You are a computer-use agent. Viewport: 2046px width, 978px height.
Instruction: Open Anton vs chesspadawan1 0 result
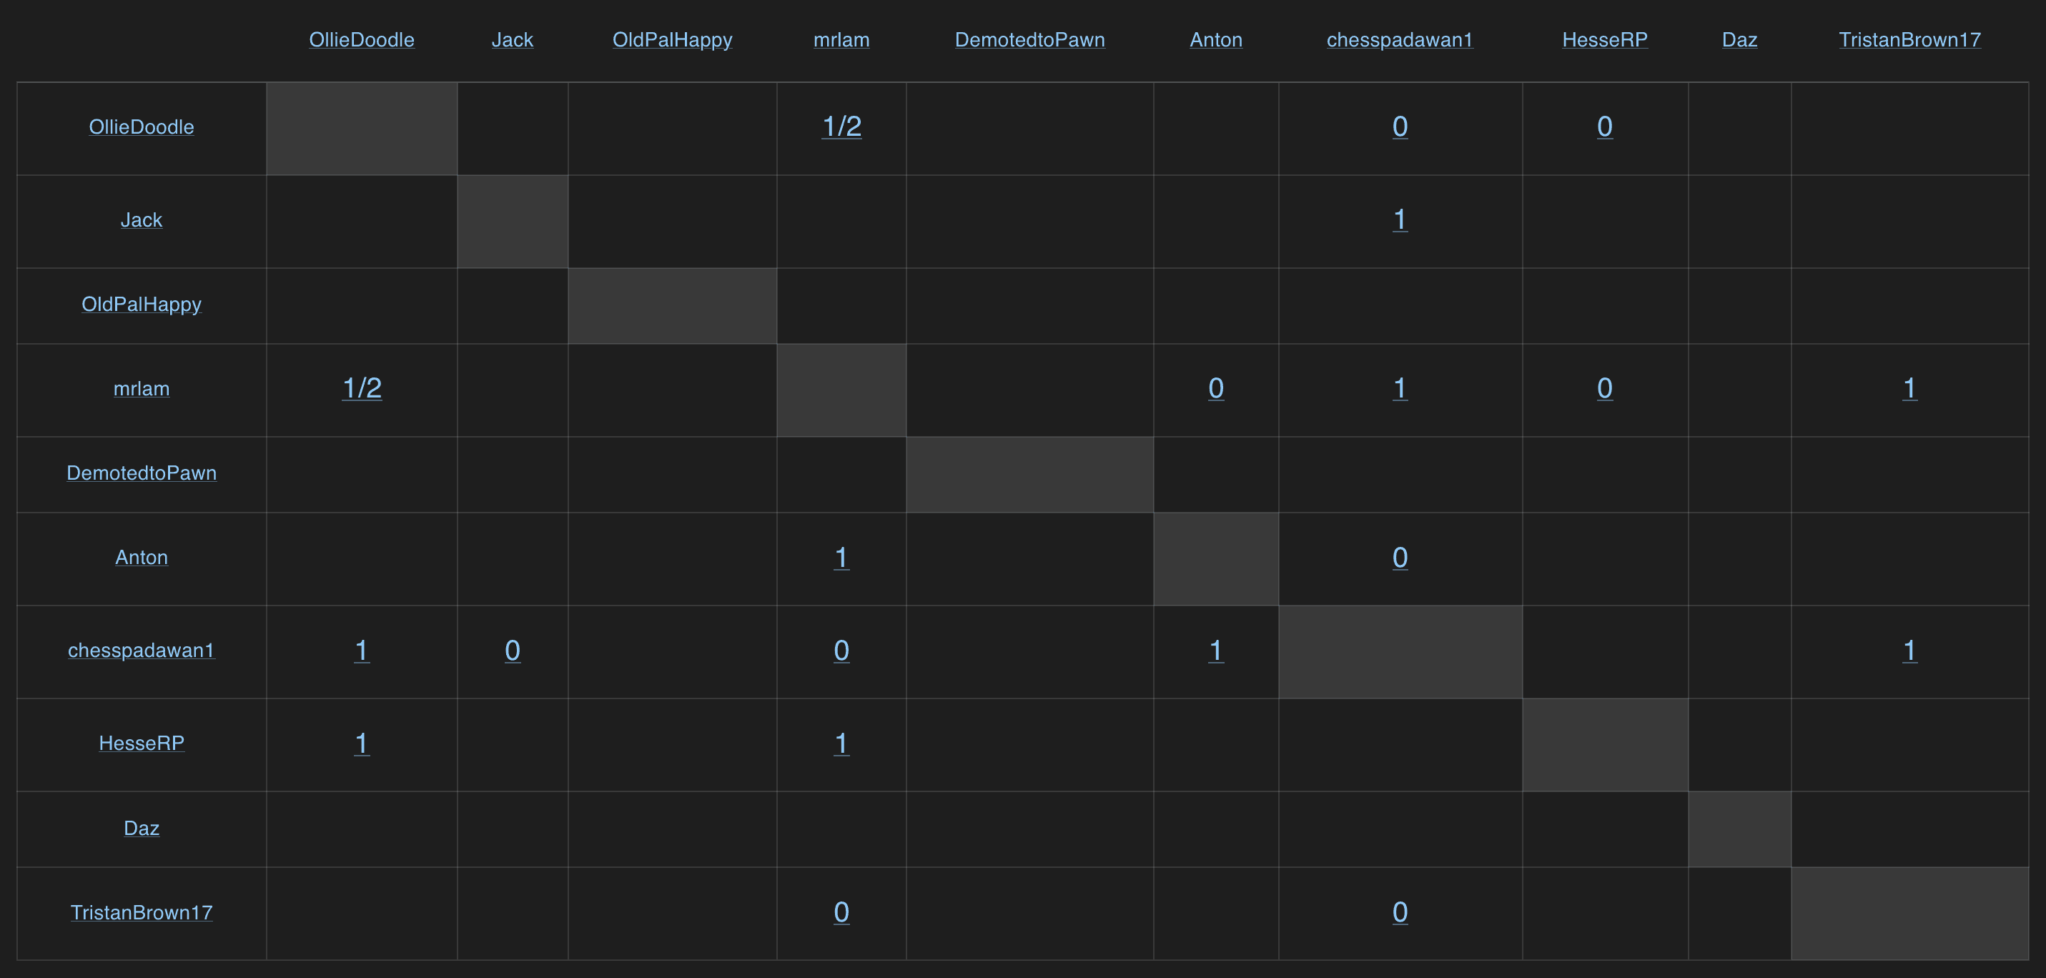[x=1400, y=557]
